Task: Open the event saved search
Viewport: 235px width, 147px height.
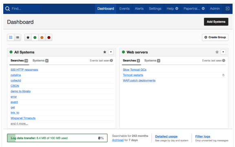Action: coord(14,102)
